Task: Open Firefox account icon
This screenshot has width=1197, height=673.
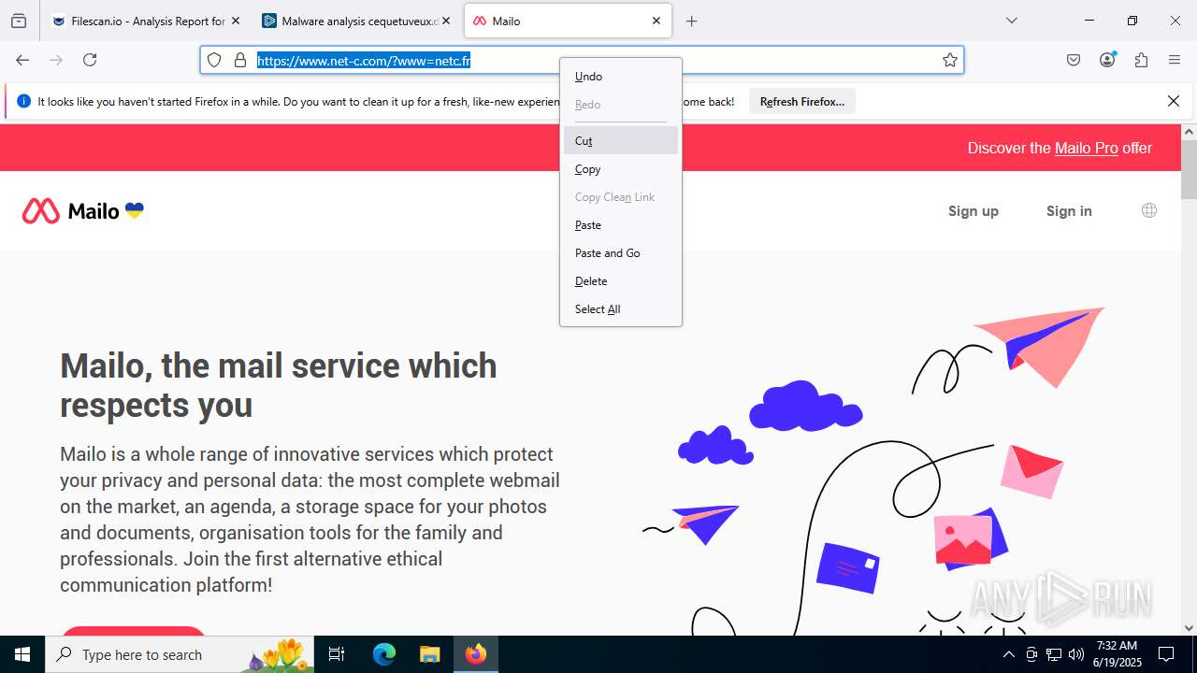Action: pyautogui.click(x=1107, y=60)
